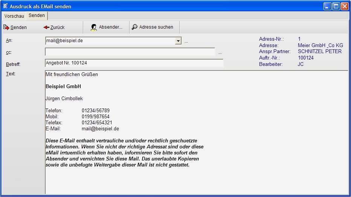This screenshot has width=351, height=197.
Task: Click into the cc input field
Action: click(130, 52)
